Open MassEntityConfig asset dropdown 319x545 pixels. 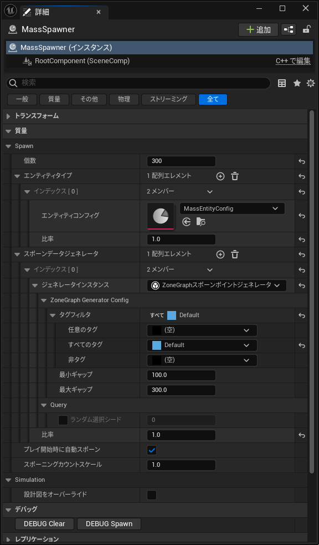232,208
